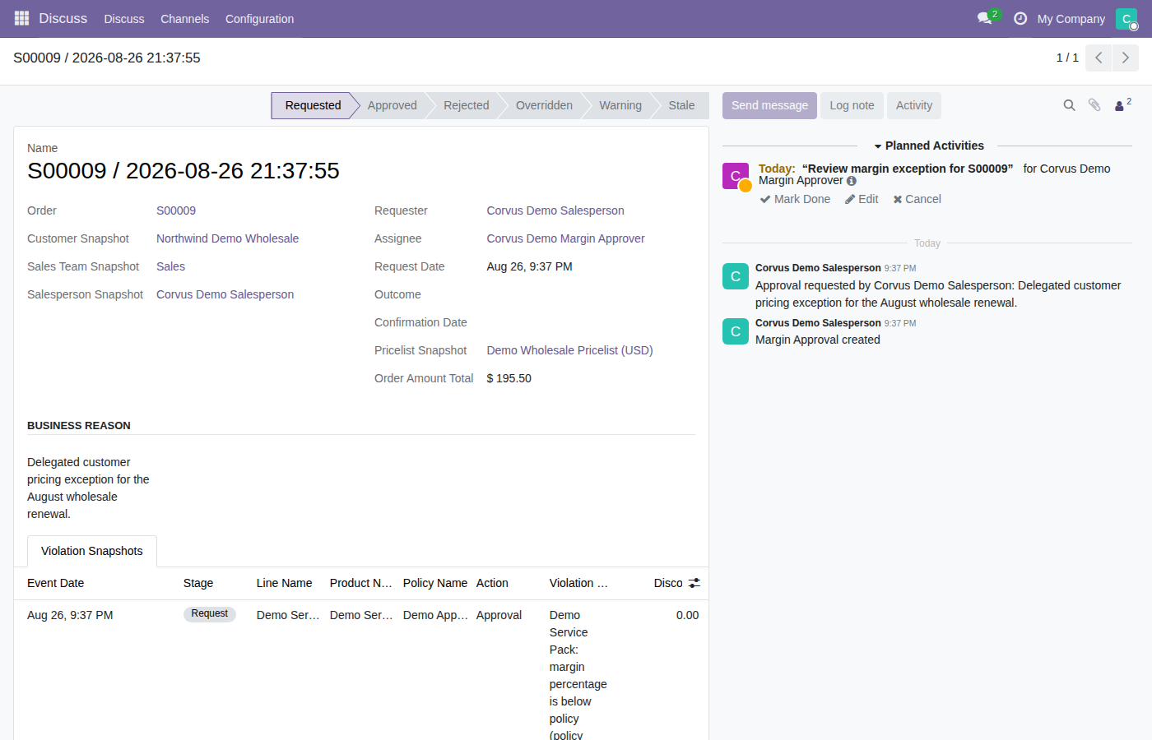The height and width of the screenshot is (740, 1152).
Task: Open Requester Corvus Demo Salesperson link
Action: click(x=555, y=210)
